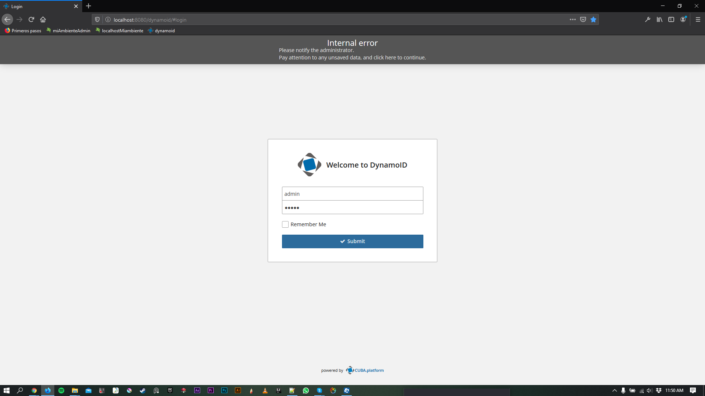Open IntelliJ IDEA from the taskbar
This screenshot has width=705, height=396.
pyautogui.click(x=279, y=390)
